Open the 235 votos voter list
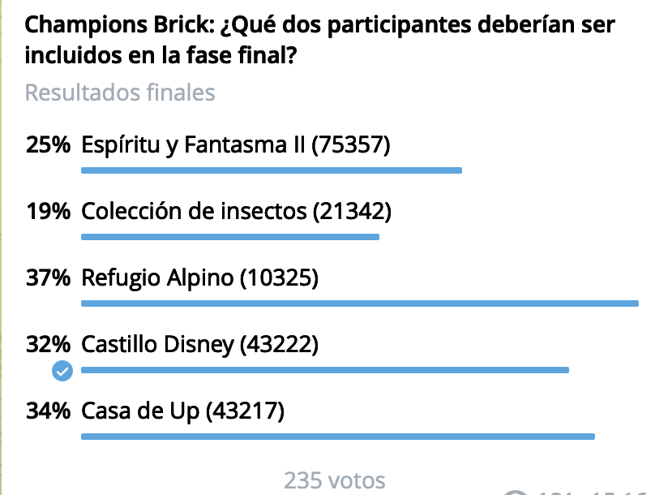Screen dimensions: 668x495 [x=334, y=480]
